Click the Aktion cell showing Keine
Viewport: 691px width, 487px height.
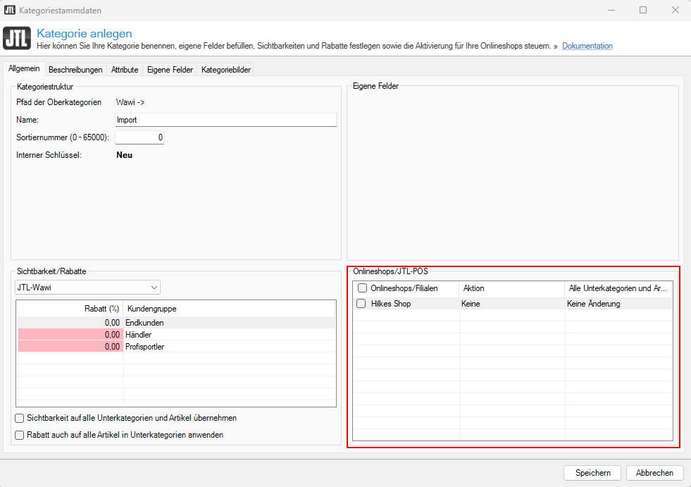coord(511,304)
